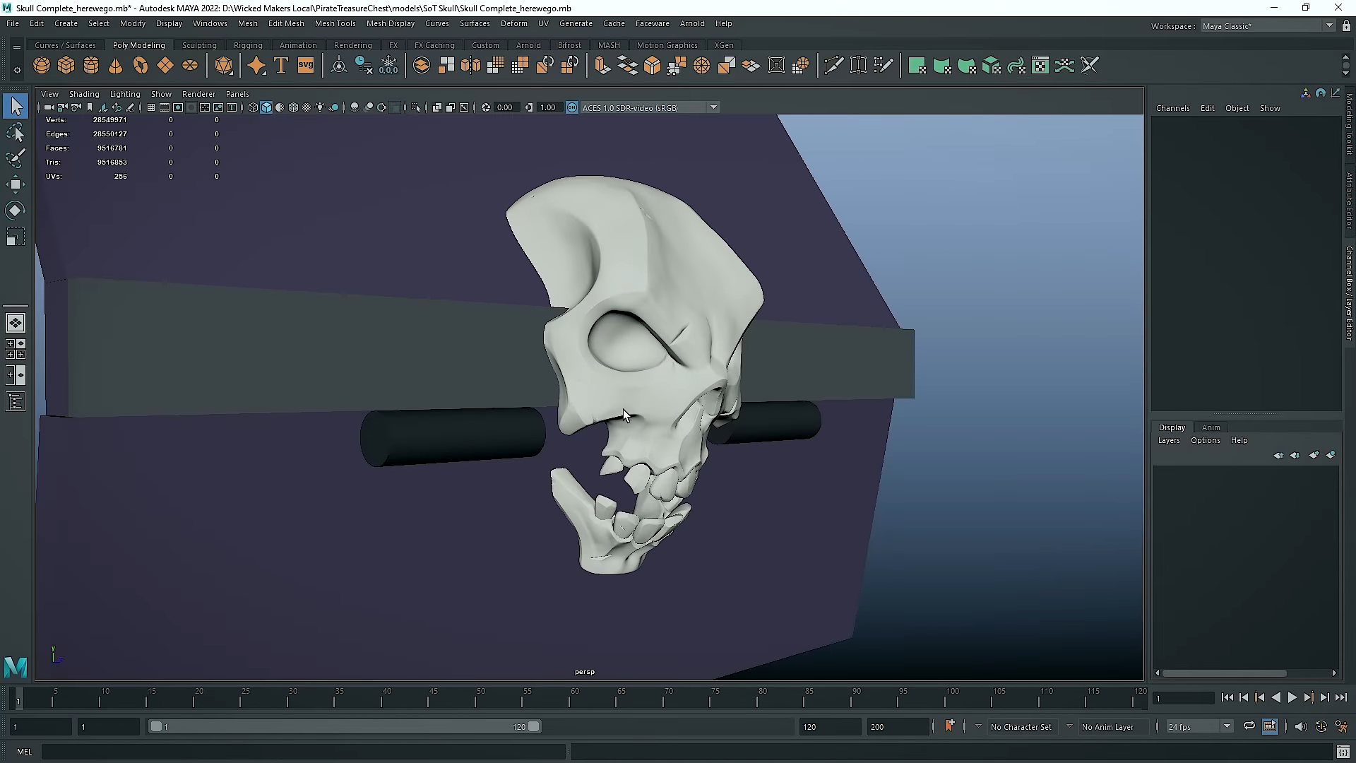This screenshot has width=1356, height=763.
Task: Create a polygon sphere from the shelf
Action: coord(42,66)
